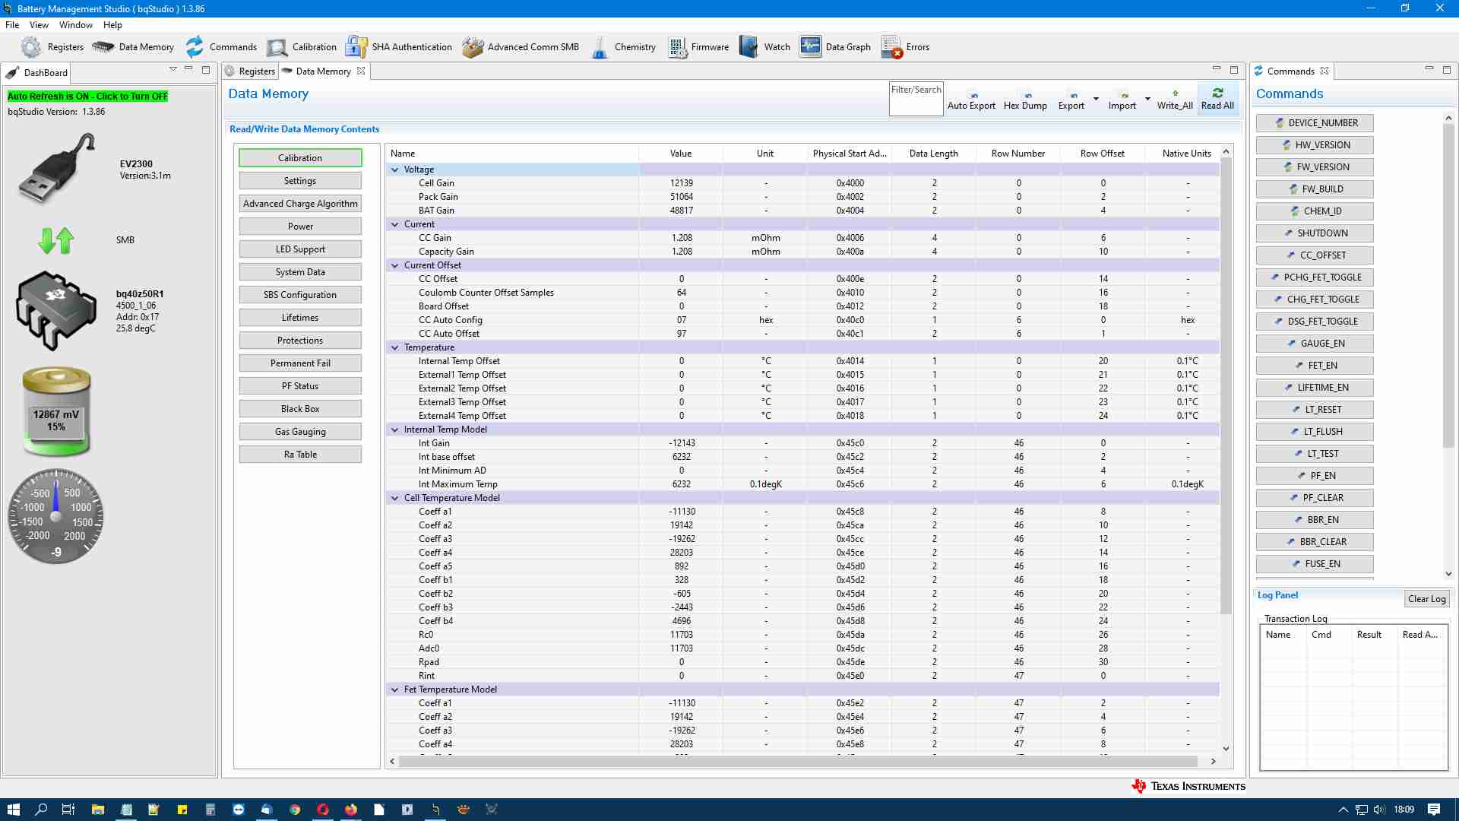Viewport: 1459px width, 821px height.
Task: Click the Read All toolbar icon
Action: coord(1217,98)
